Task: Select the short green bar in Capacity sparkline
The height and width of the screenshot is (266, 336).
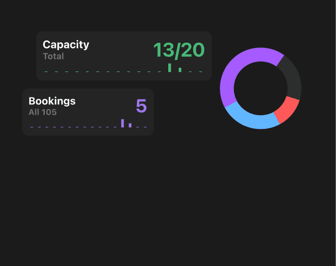Action: pyautogui.click(x=180, y=70)
